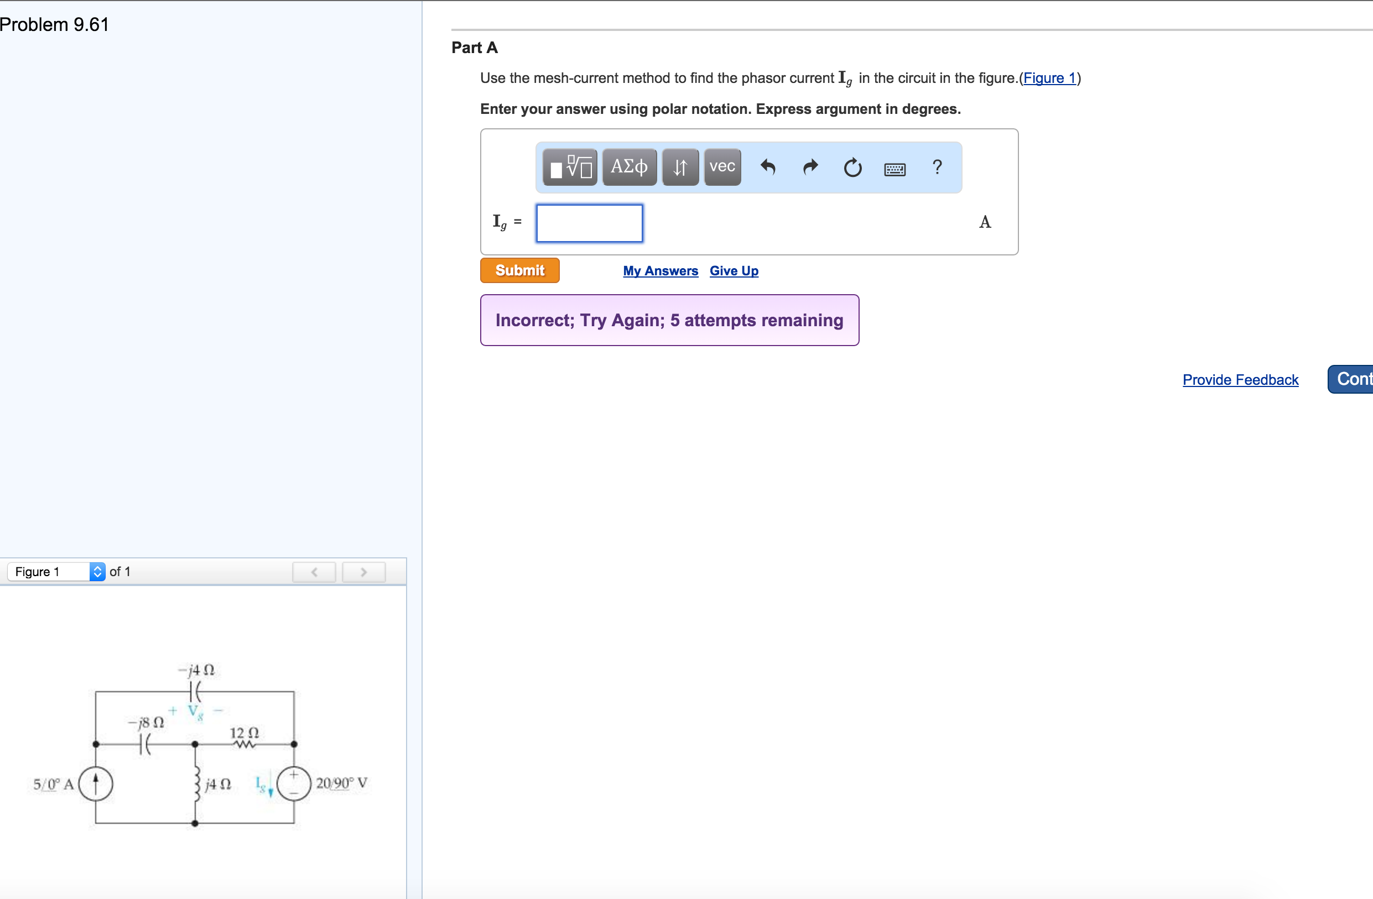Image resolution: width=1373 pixels, height=899 pixels.
Task: Click the previous figure arrow button
Action: pyautogui.click(x=314, y=572)
